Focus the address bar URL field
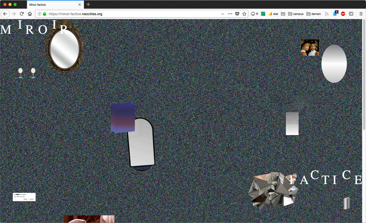The image size is (366, 223). (x=131, y=14)
